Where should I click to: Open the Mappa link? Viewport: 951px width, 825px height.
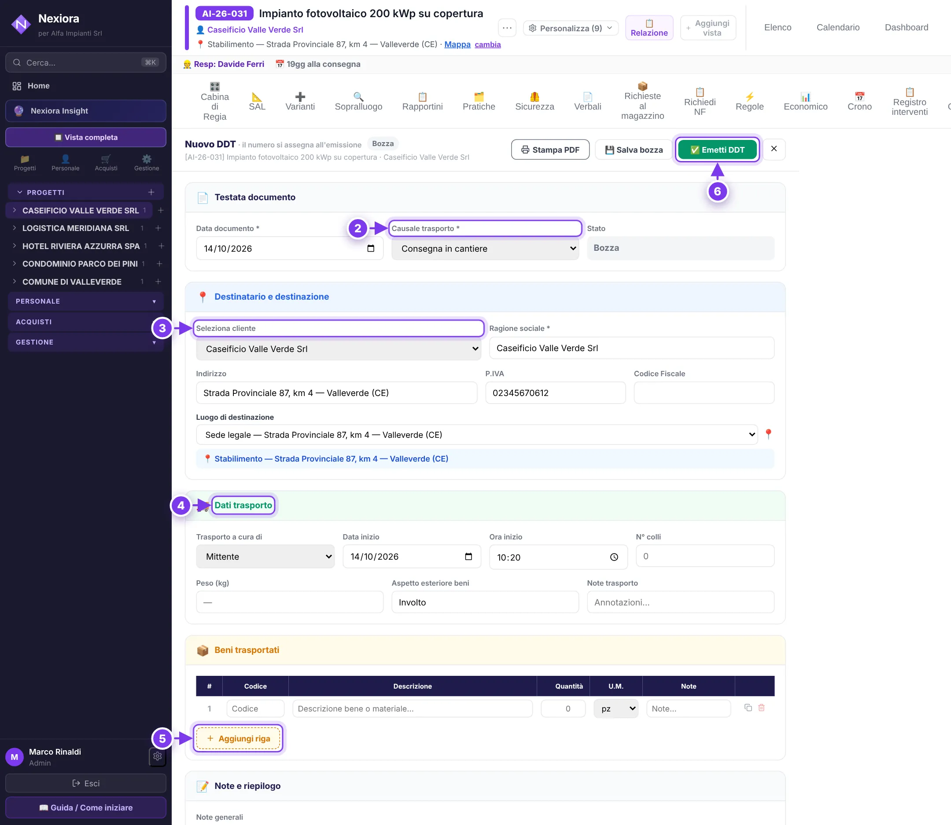pyautogui.click(x=457, y=44)
